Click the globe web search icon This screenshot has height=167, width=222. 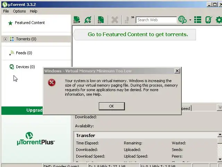point(182,20)
